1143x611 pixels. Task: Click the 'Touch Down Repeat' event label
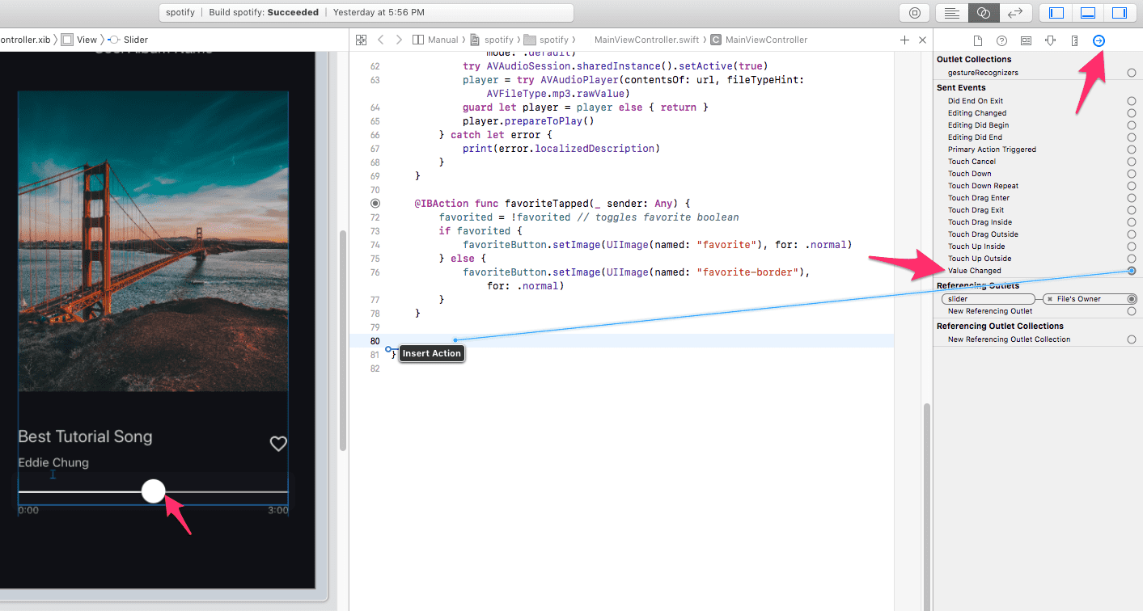coord(983,186)
